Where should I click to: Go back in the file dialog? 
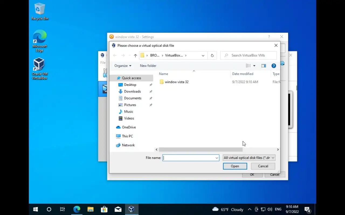115,55
